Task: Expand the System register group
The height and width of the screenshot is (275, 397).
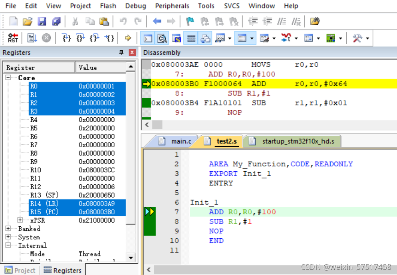Action: point(8,237)
